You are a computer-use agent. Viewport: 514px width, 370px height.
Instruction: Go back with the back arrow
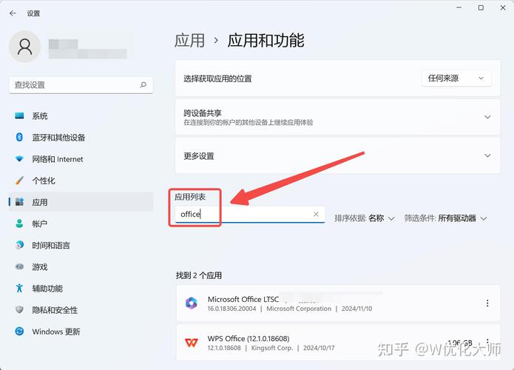pos(13,13)
